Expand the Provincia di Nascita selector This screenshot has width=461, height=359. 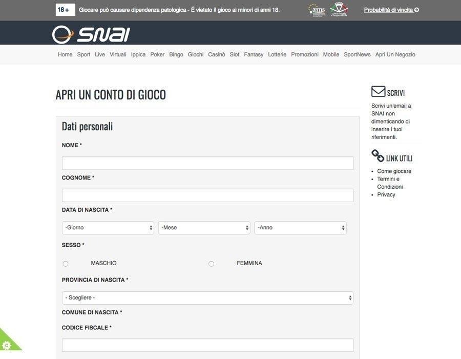point(207,297)
